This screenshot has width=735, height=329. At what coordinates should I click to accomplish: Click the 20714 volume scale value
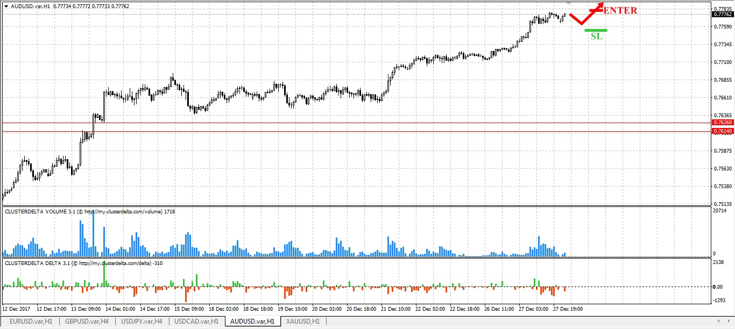[720, 211]
